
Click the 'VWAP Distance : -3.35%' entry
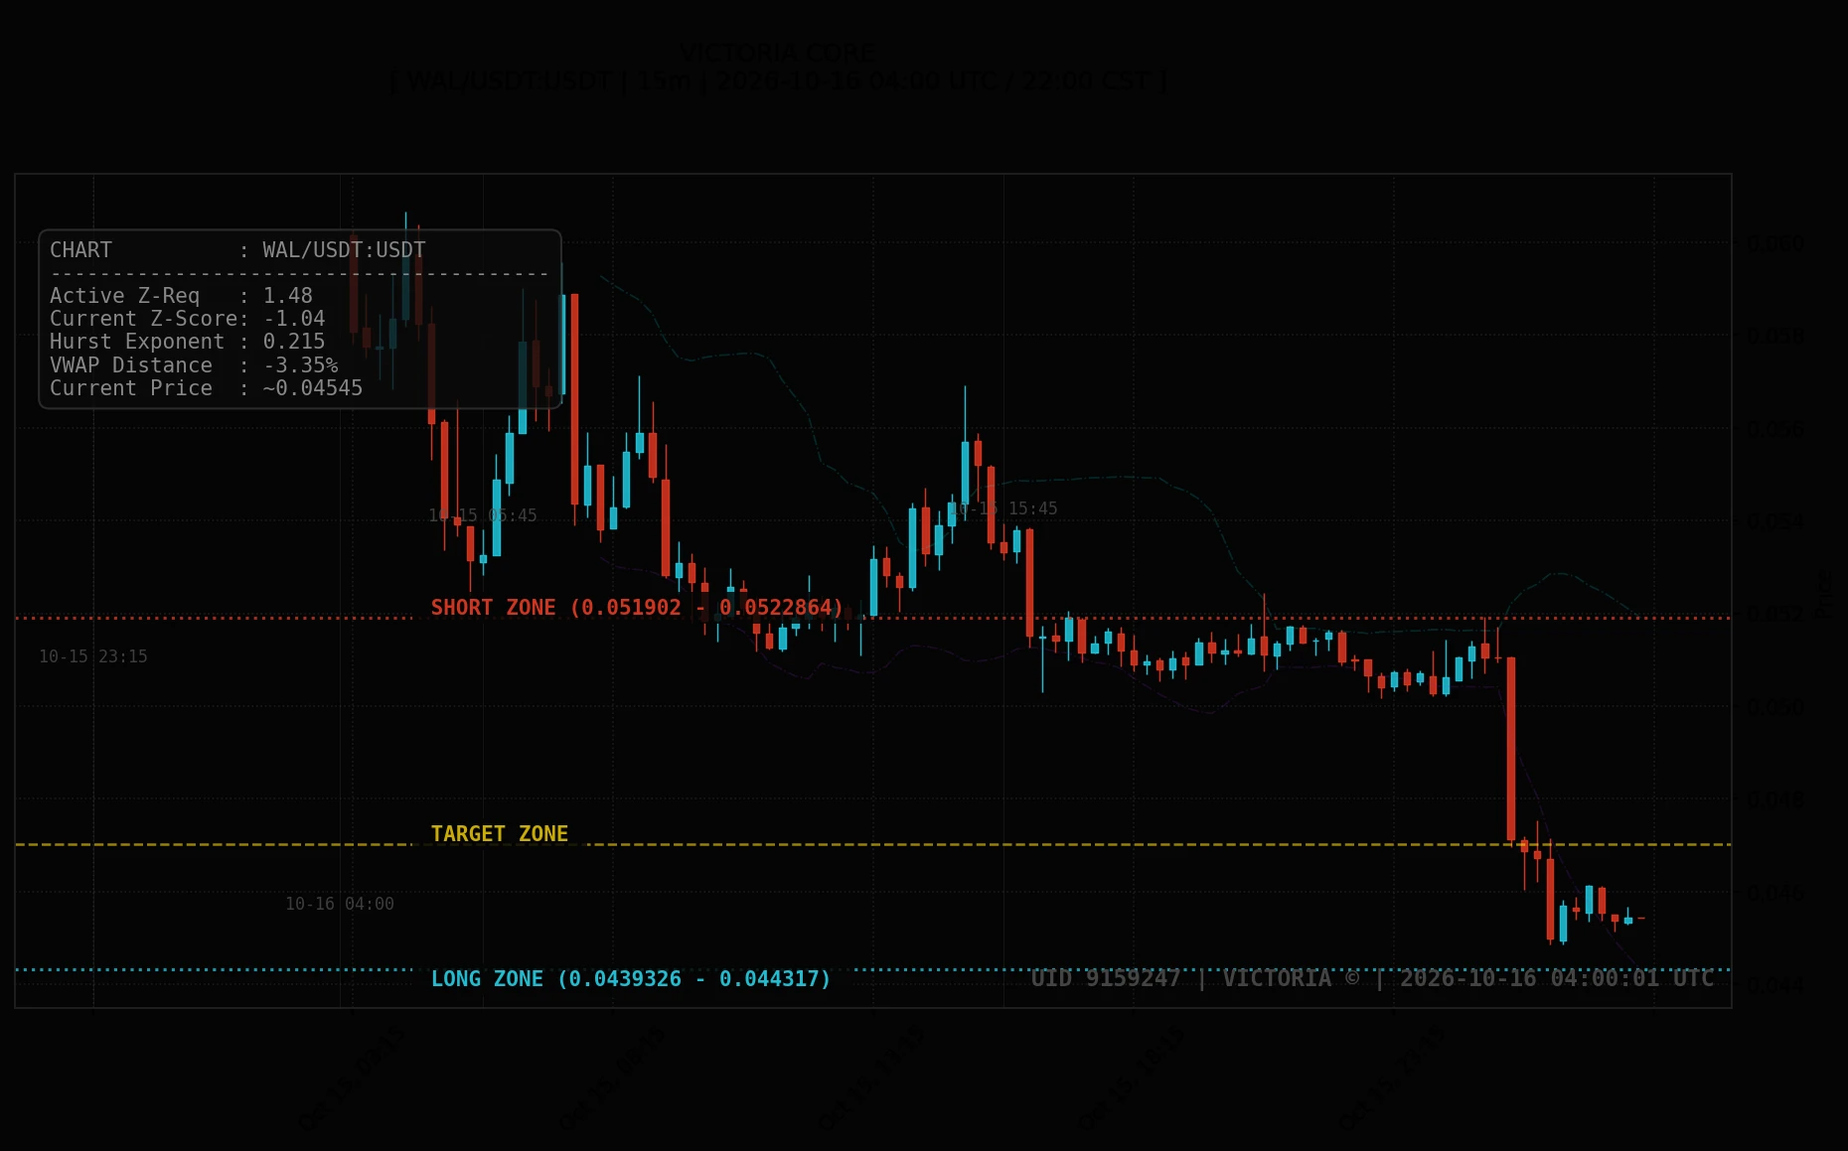coord(194,365)
